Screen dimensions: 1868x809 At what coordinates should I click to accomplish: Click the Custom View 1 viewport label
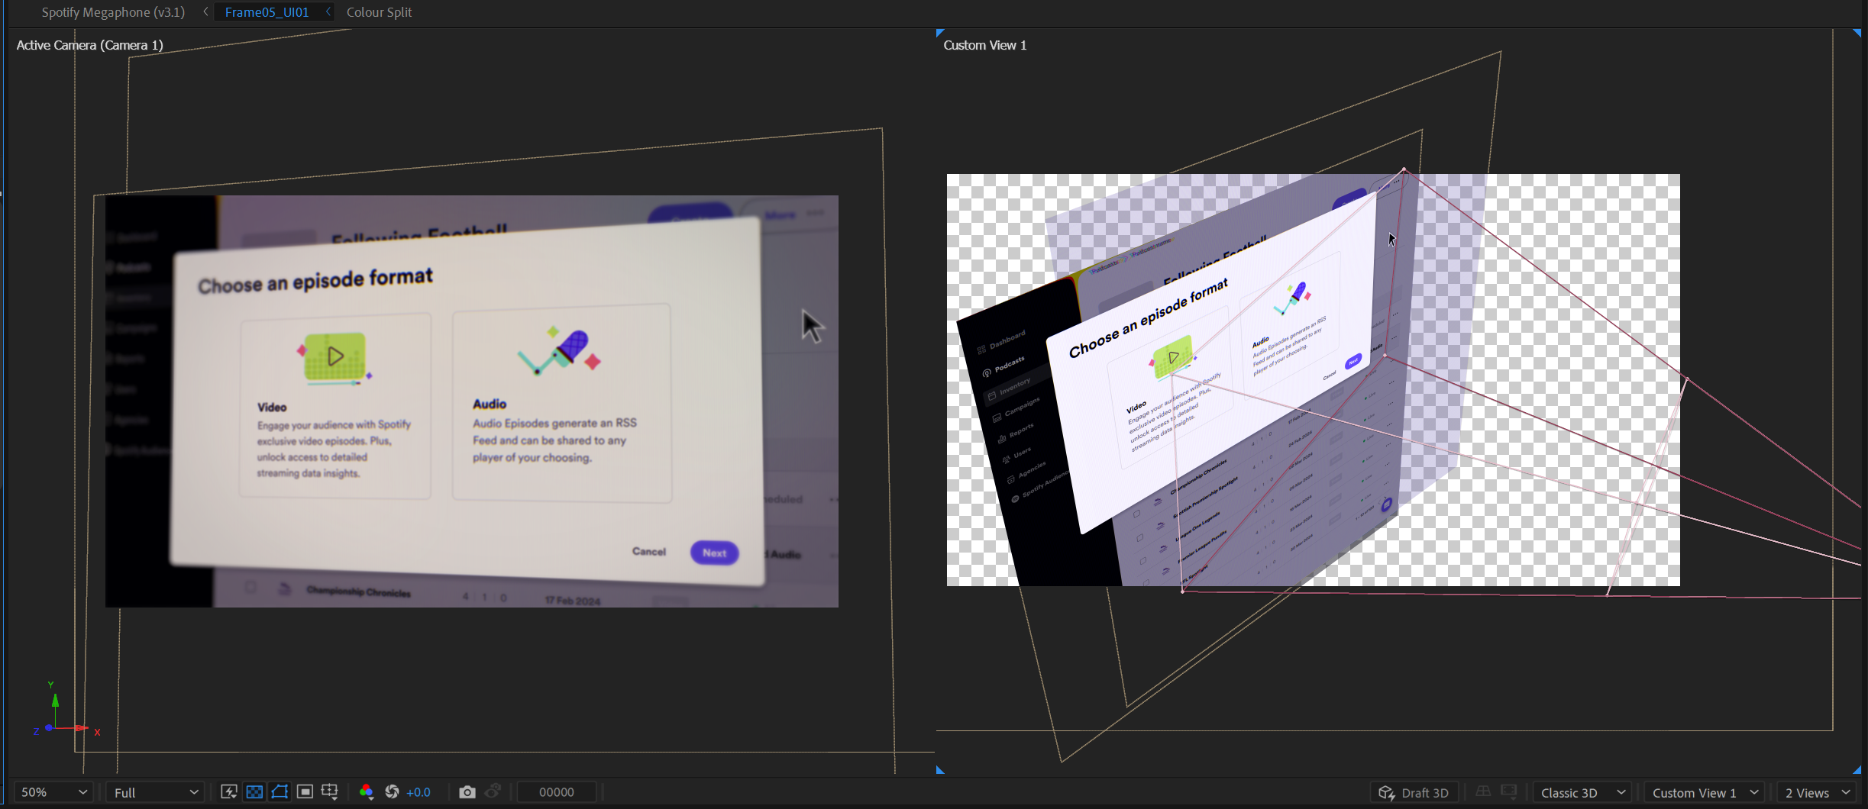coord(985,45)
